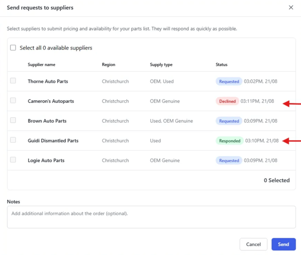Check the Logie Auto Parts checkbox
Viewport: 301px width, 255px height.
(13, 160)
